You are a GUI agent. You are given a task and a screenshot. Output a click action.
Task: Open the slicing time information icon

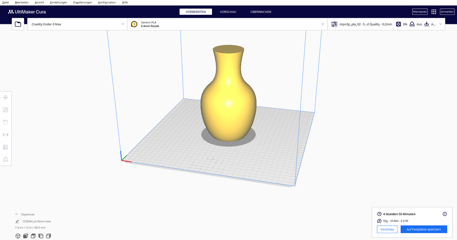[444, 214]
